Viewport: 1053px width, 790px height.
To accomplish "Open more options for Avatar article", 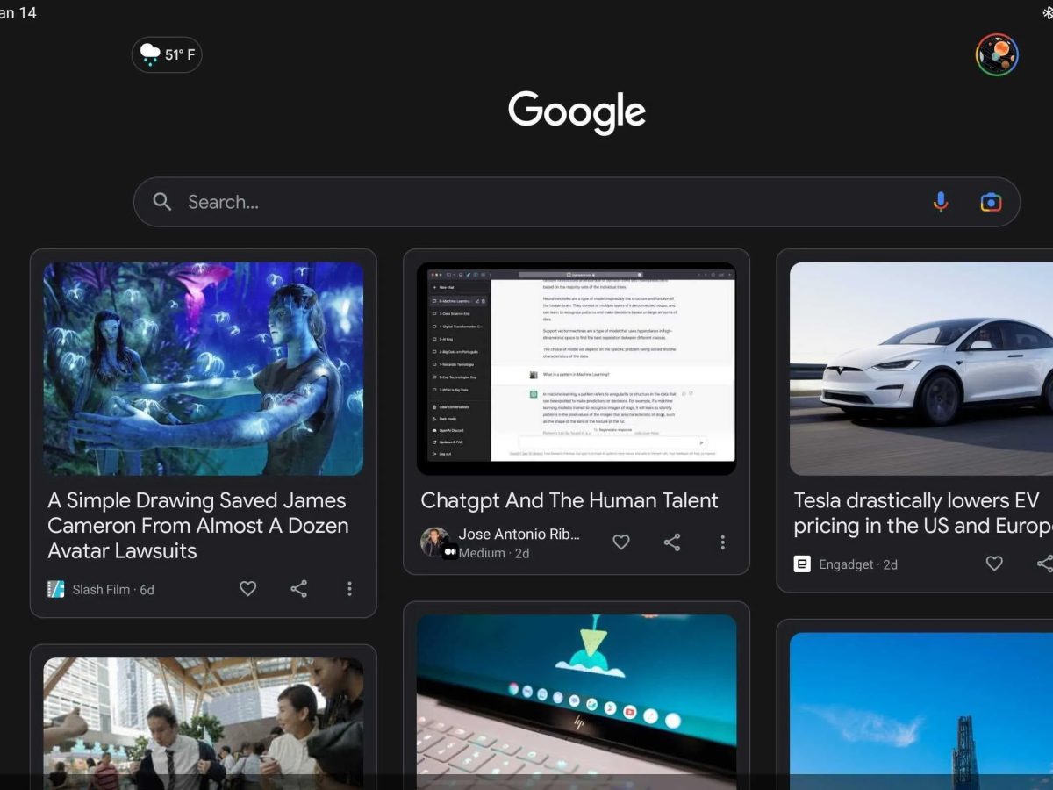I will (349, 589).
